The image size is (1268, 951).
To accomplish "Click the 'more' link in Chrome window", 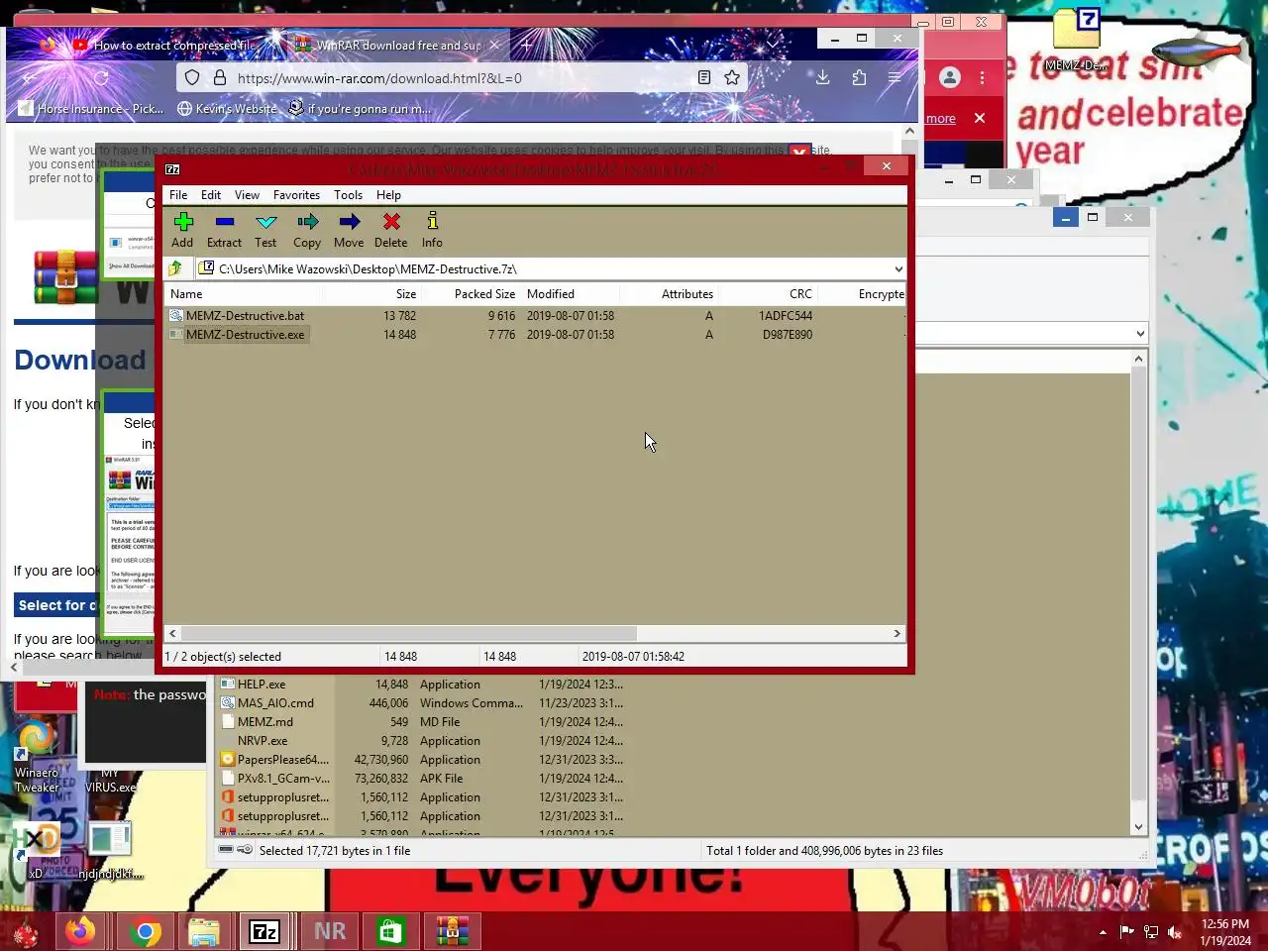I will tap(940, 119).
